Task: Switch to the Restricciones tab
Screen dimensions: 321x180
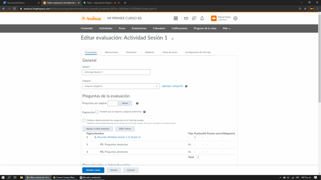Action: (x=112, y=52)
